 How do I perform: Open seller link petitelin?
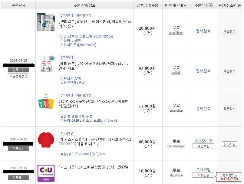[176, 73]
